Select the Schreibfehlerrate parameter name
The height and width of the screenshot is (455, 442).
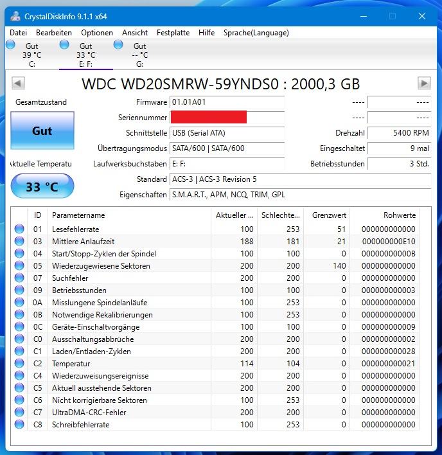coord(81,425)
